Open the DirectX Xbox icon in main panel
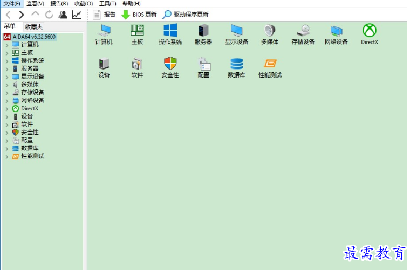 coord(370,34)
